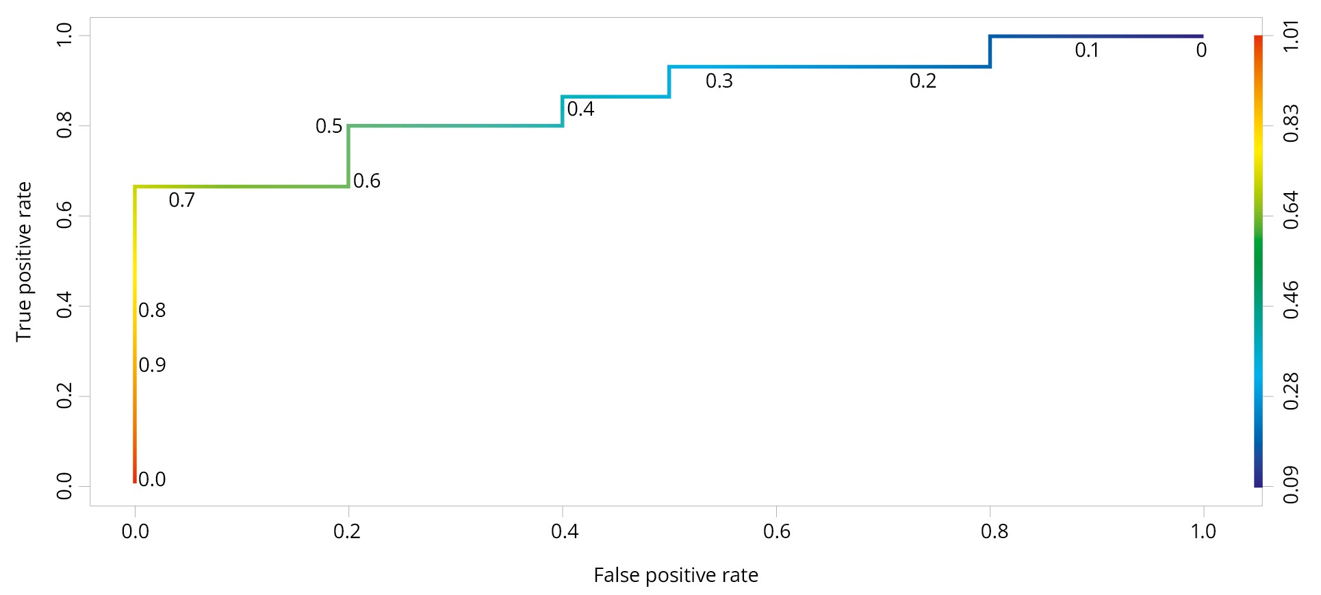Click the 0.4 threshold label on the curve

coord(580,109)
